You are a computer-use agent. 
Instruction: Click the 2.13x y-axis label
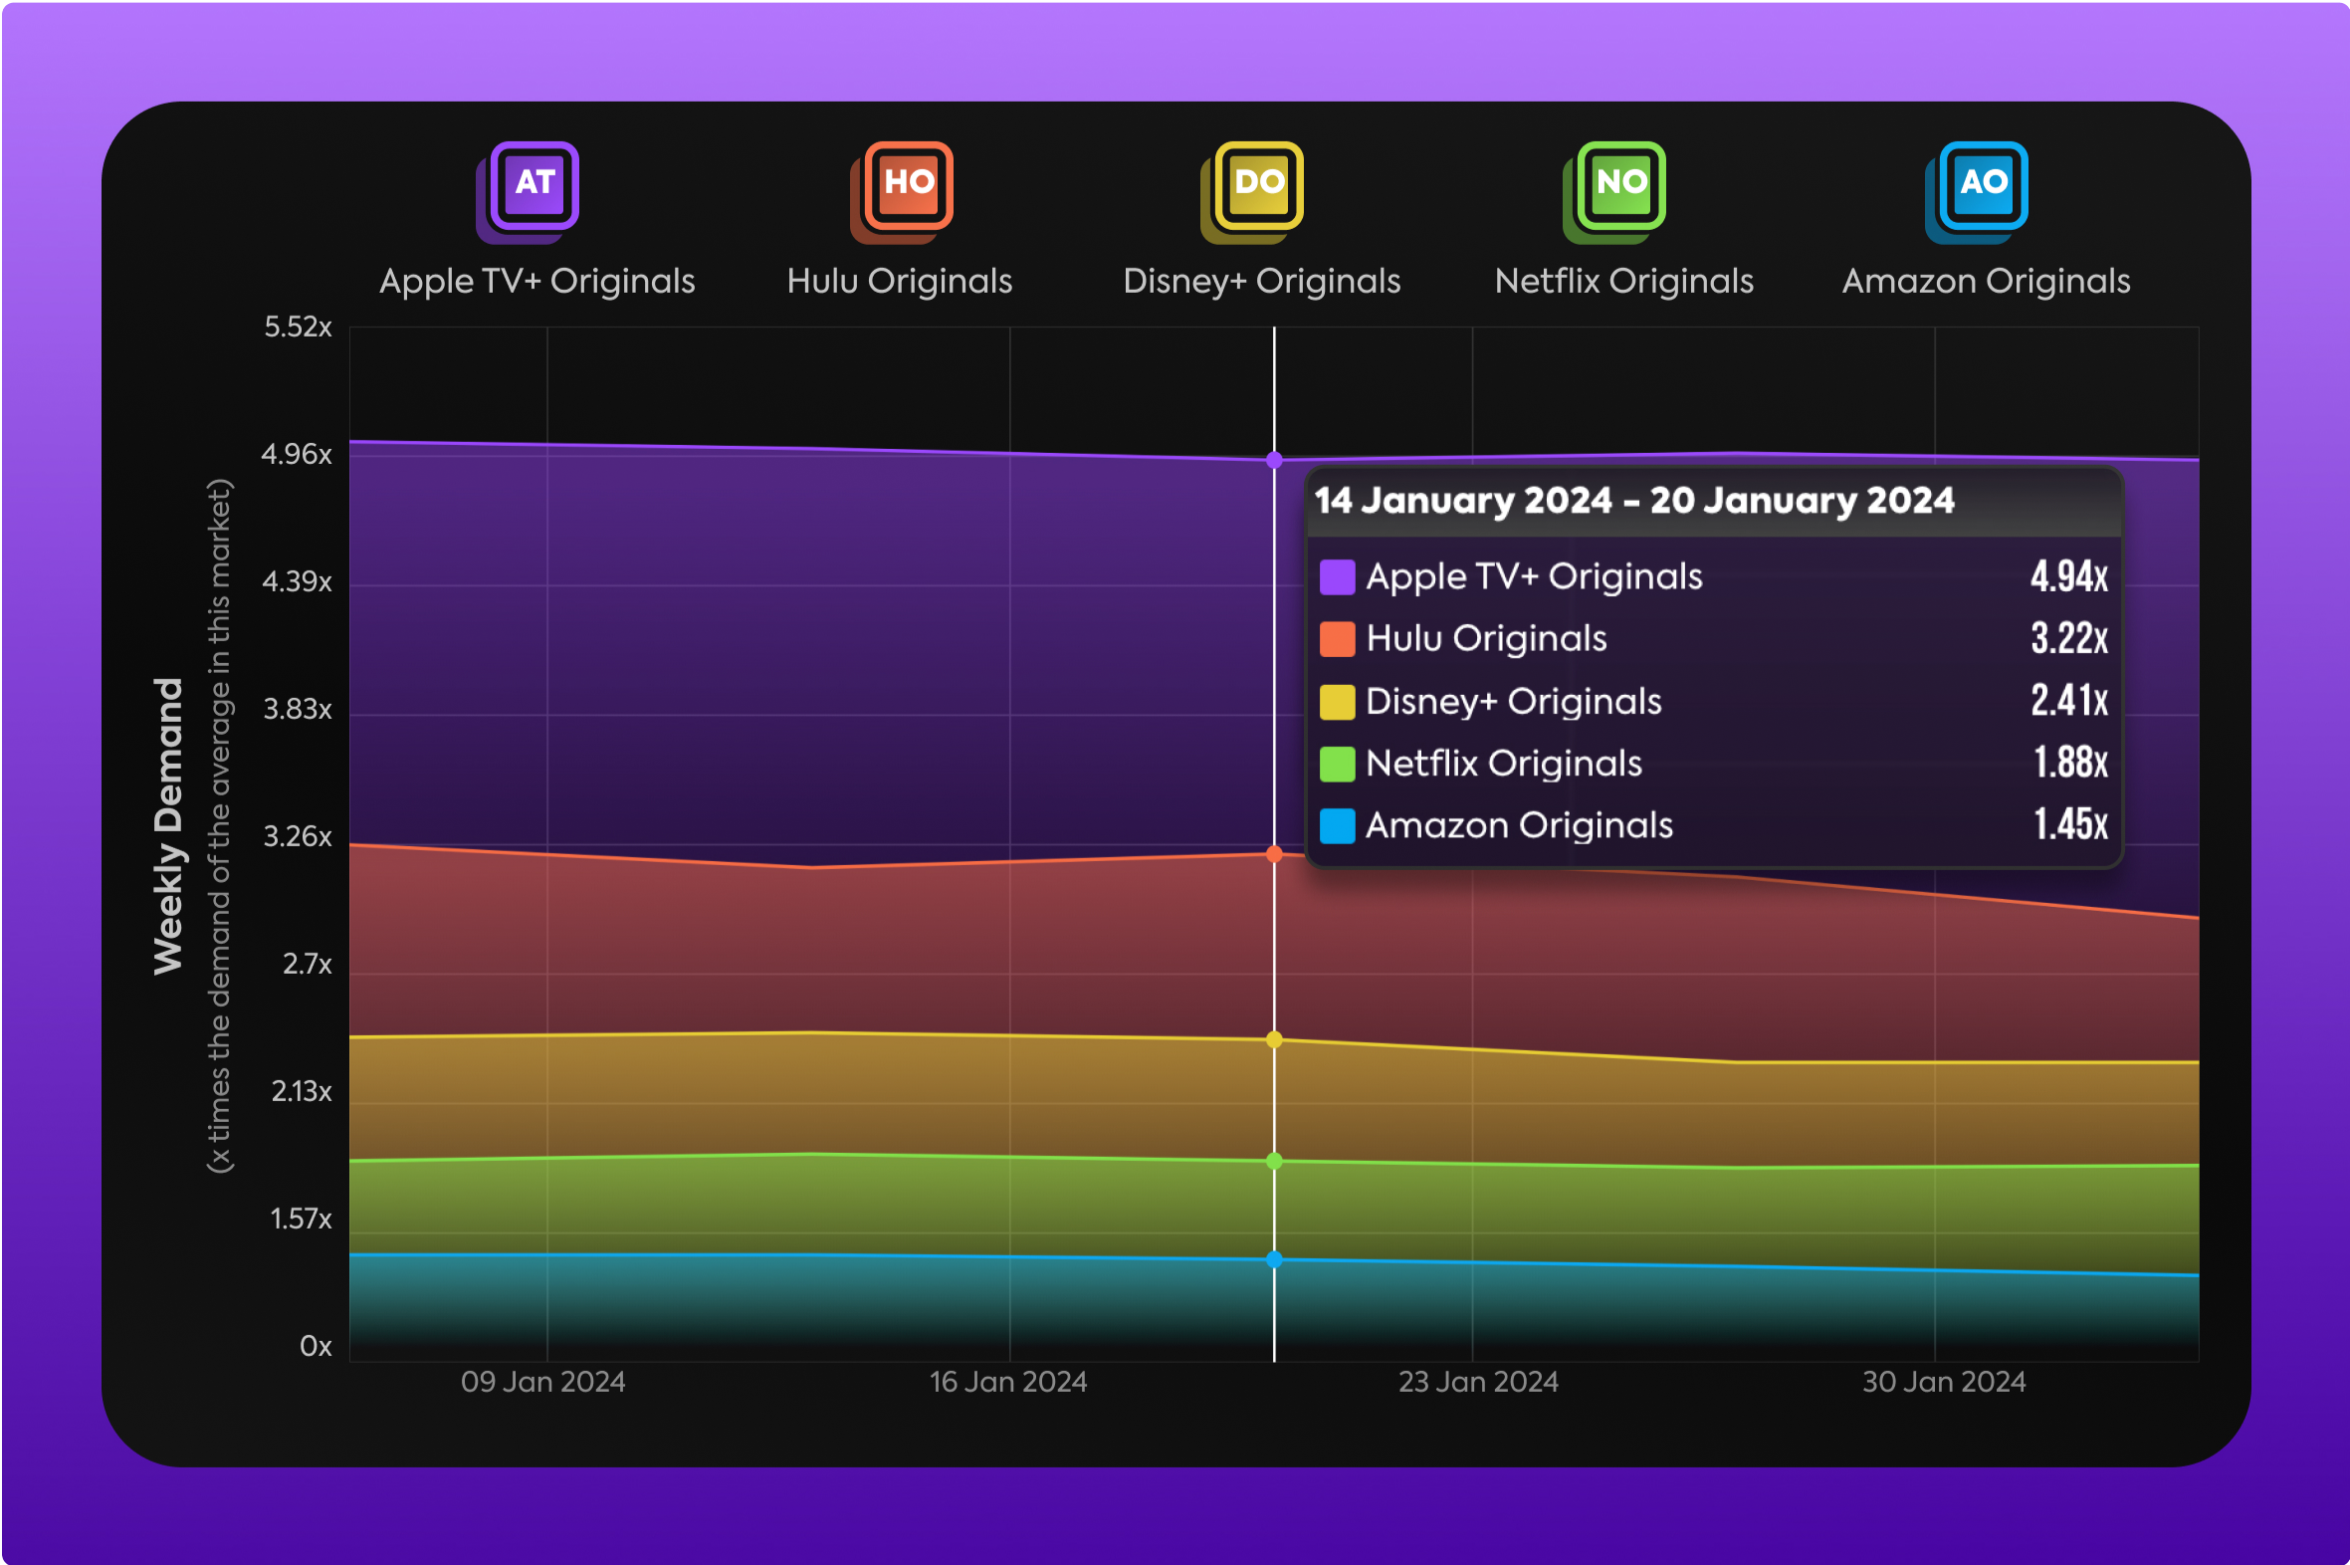pos(302,1092)
